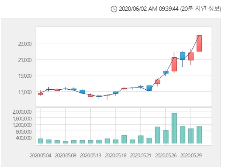Click the clock icon beside the timestamp
The width and height of the screenshot is (225, 167).
pyautogui.click(x=114, y=9)
